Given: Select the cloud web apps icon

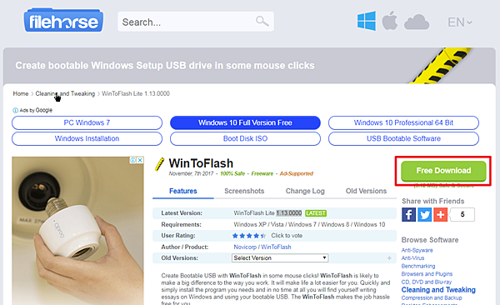Looking at the screenshot, I should tap(417, 22).
